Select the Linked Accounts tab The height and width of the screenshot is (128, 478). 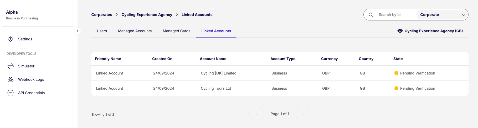(216, 31)
